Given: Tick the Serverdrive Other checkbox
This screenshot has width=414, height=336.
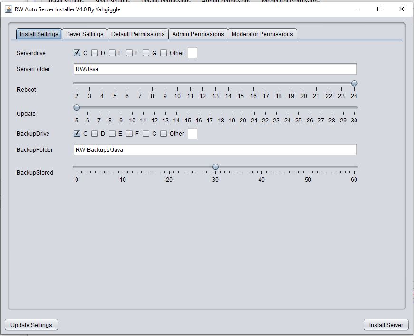Looking at the screenshot, I should 164,53.
